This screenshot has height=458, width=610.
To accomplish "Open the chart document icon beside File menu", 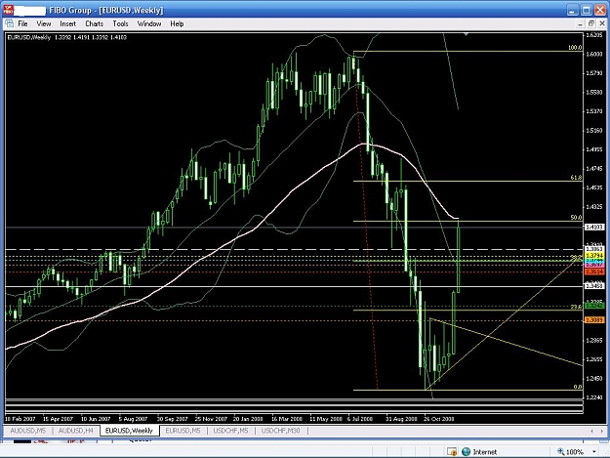I will (10, 23).
